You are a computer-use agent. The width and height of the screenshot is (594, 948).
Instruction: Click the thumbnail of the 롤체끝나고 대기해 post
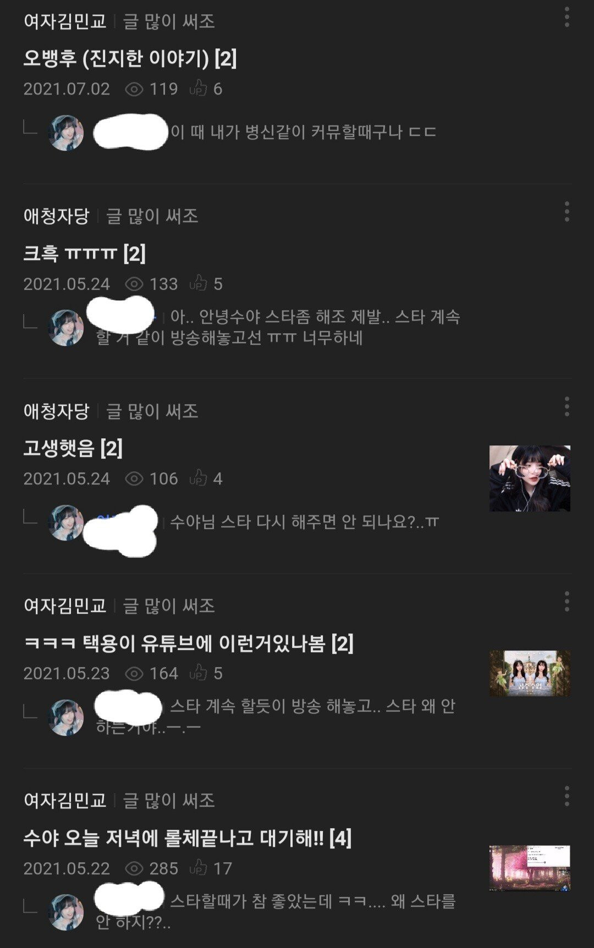[530, 868]
